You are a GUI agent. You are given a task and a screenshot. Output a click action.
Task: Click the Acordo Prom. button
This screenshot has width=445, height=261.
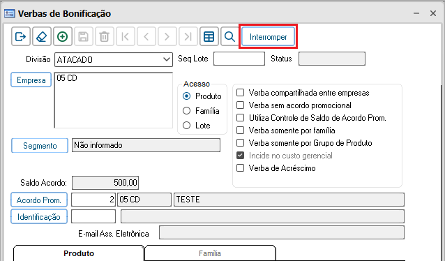pyautogui.click(x=39, y=200)
